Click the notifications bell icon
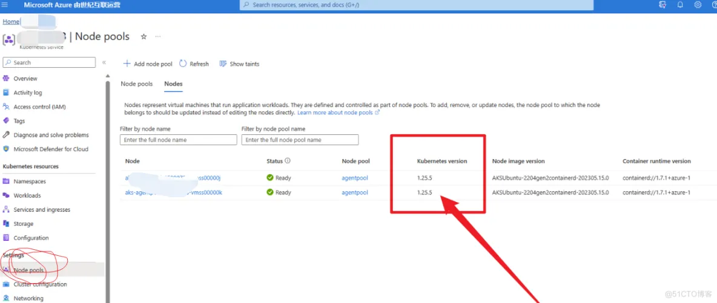 (x=680, y=5)
